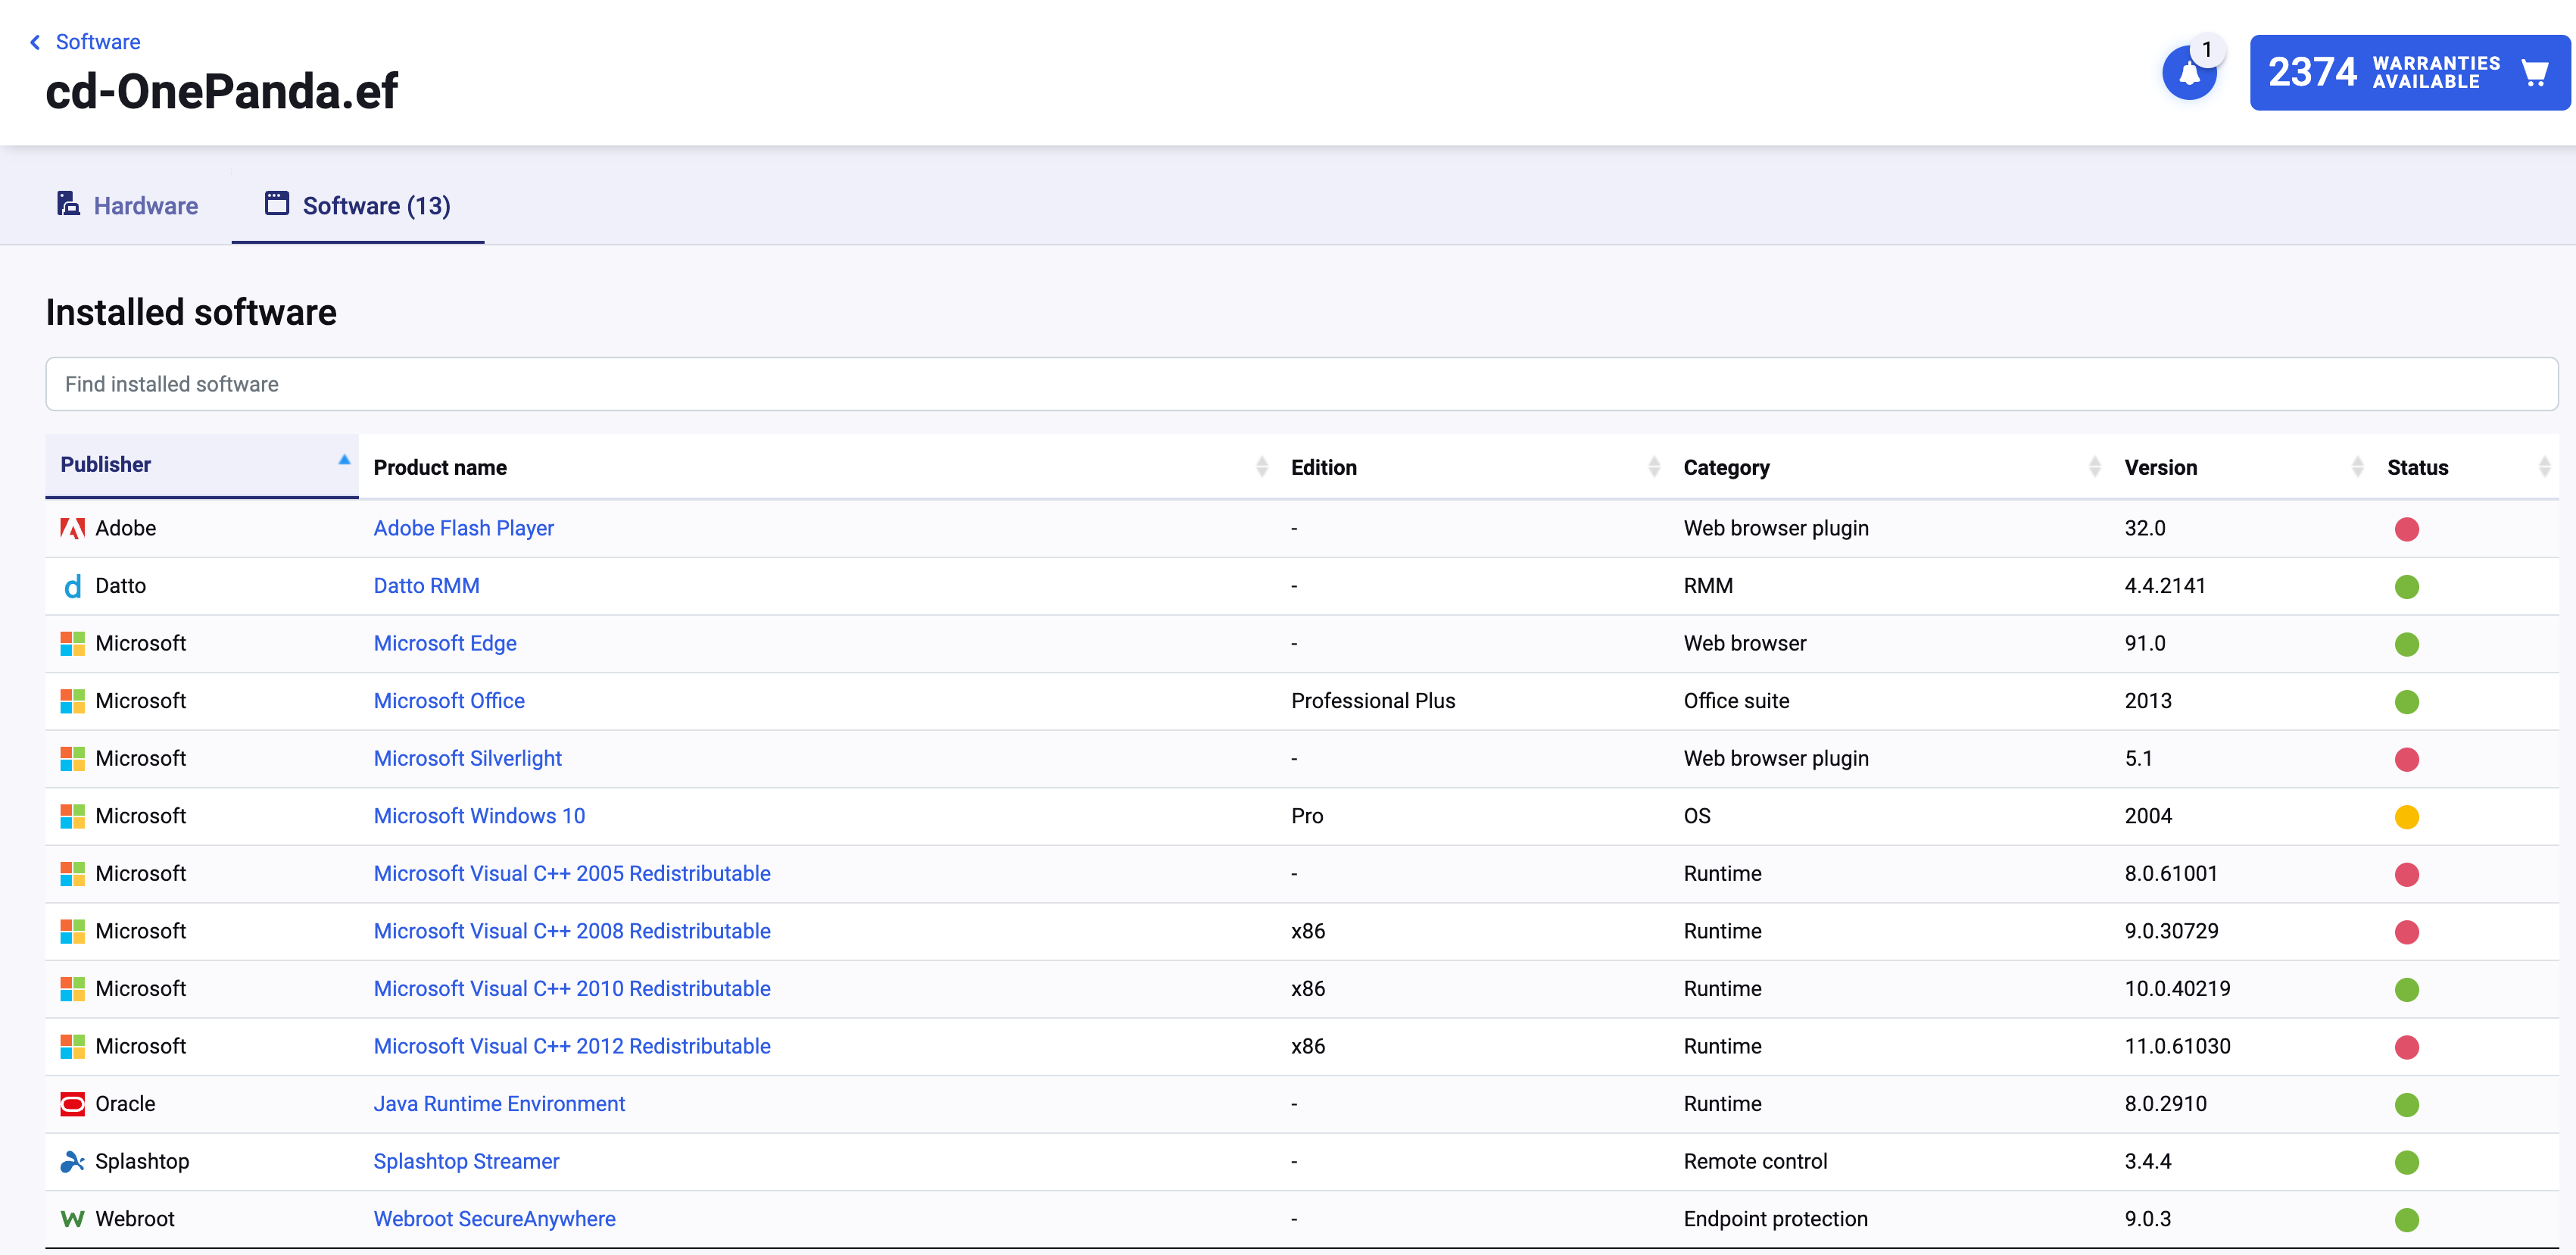Open Microsoft Windows 10 product link

[x=479, y=816]
